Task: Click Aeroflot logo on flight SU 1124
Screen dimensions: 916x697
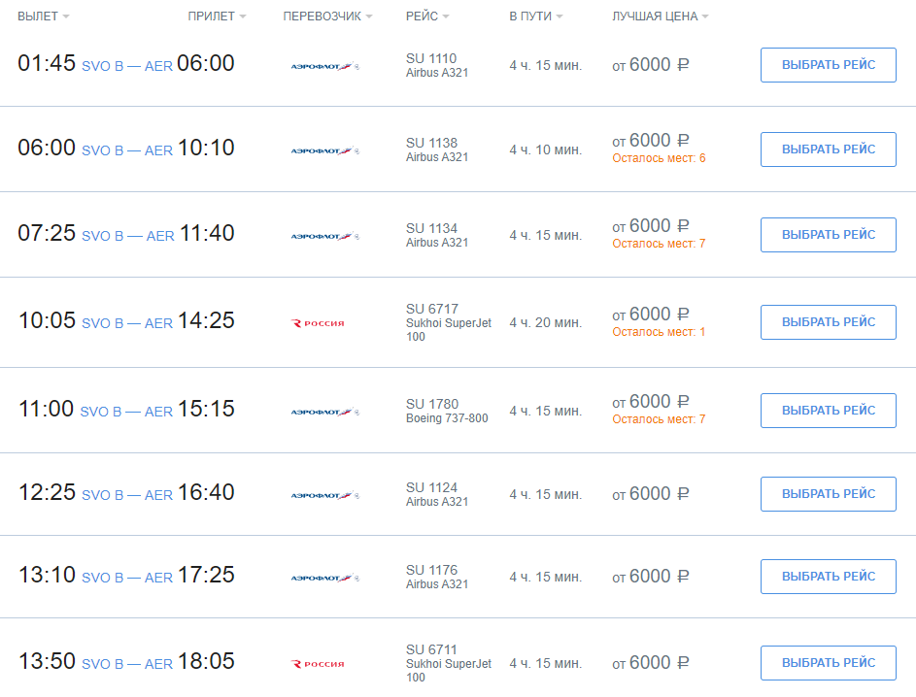Action: [325, 496]
